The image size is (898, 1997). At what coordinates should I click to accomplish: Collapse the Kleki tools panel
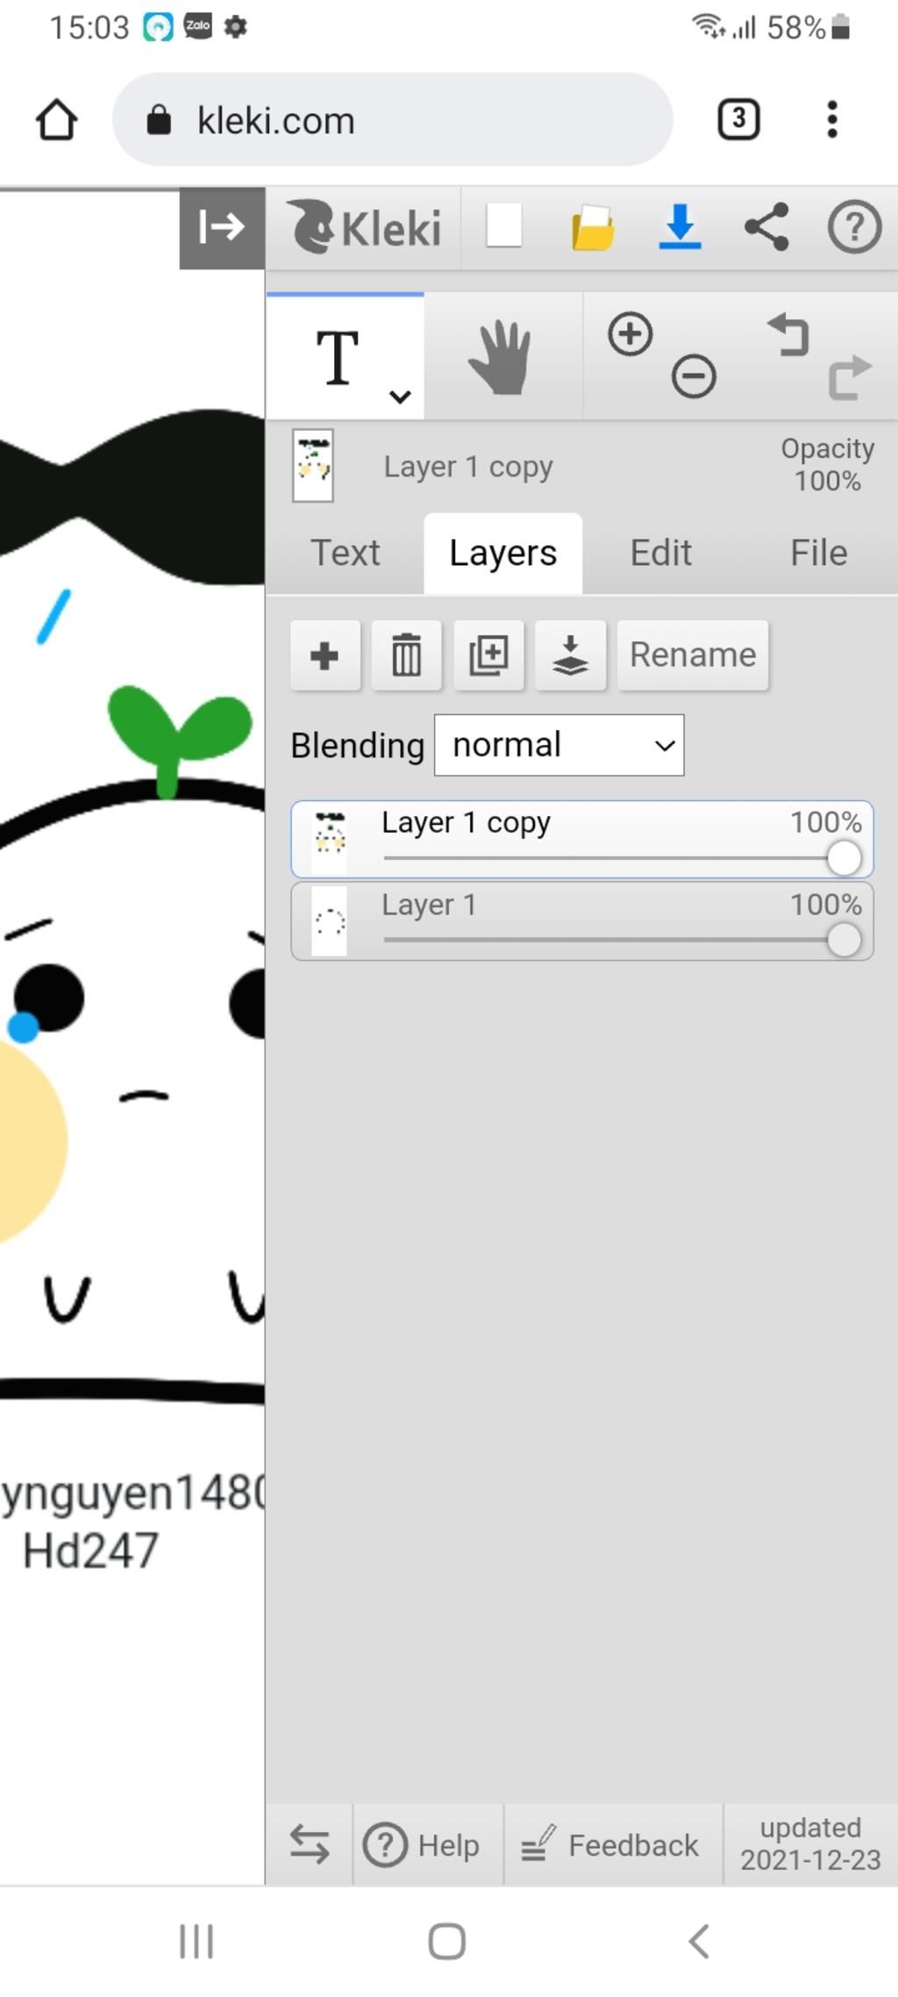coord(221,227)
